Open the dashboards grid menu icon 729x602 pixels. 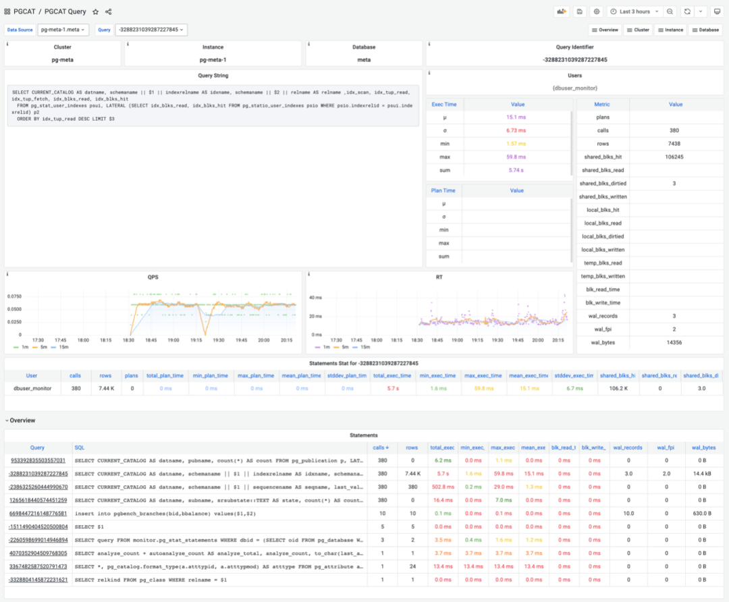[x=7, y=11]
